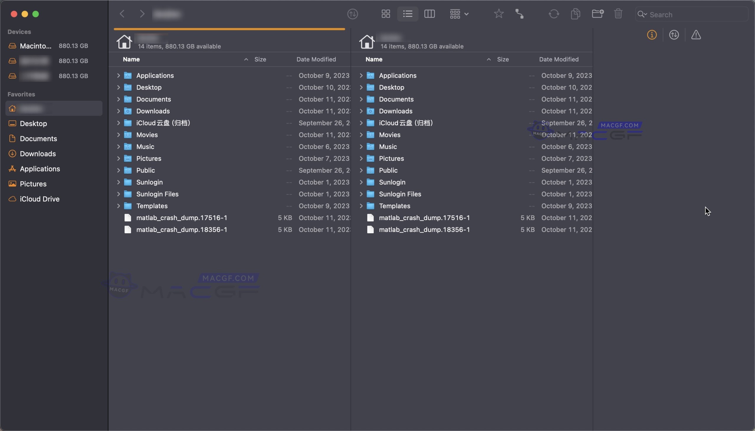
Task: Create a new folder with toolbar icon
Action: (597, 14)
